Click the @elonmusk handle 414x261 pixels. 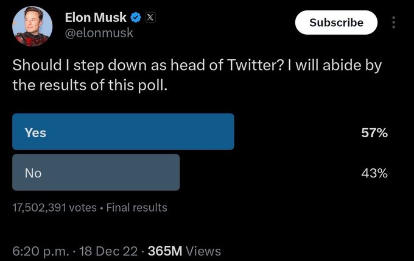coord(99,33)
